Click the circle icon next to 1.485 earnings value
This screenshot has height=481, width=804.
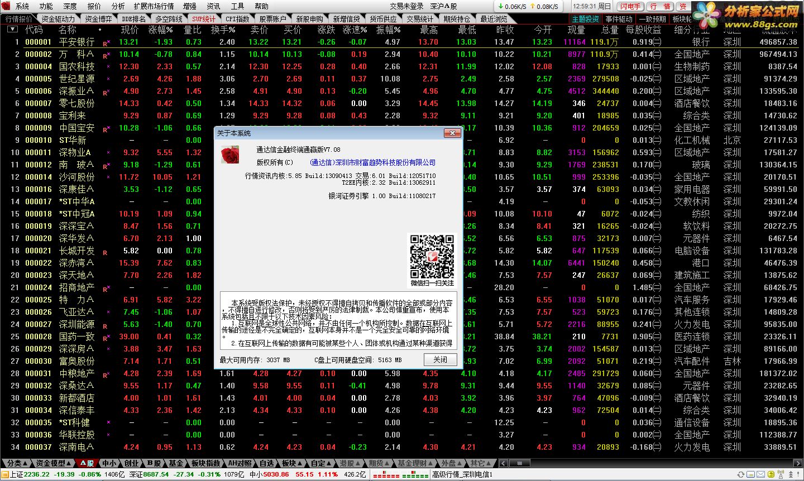(x=657, y=287)
